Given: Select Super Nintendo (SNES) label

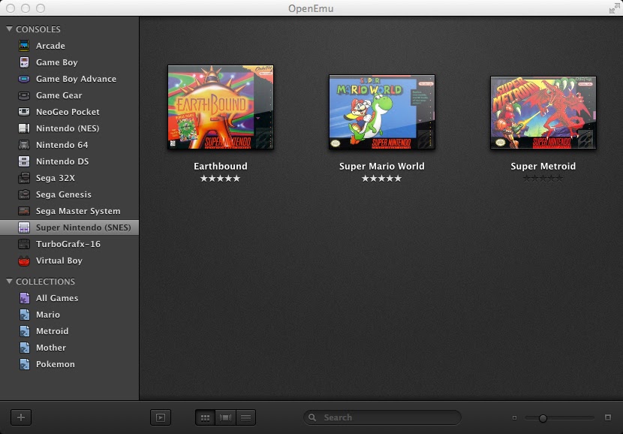Looking at the screenshot, I should click(x=83, y=228).
